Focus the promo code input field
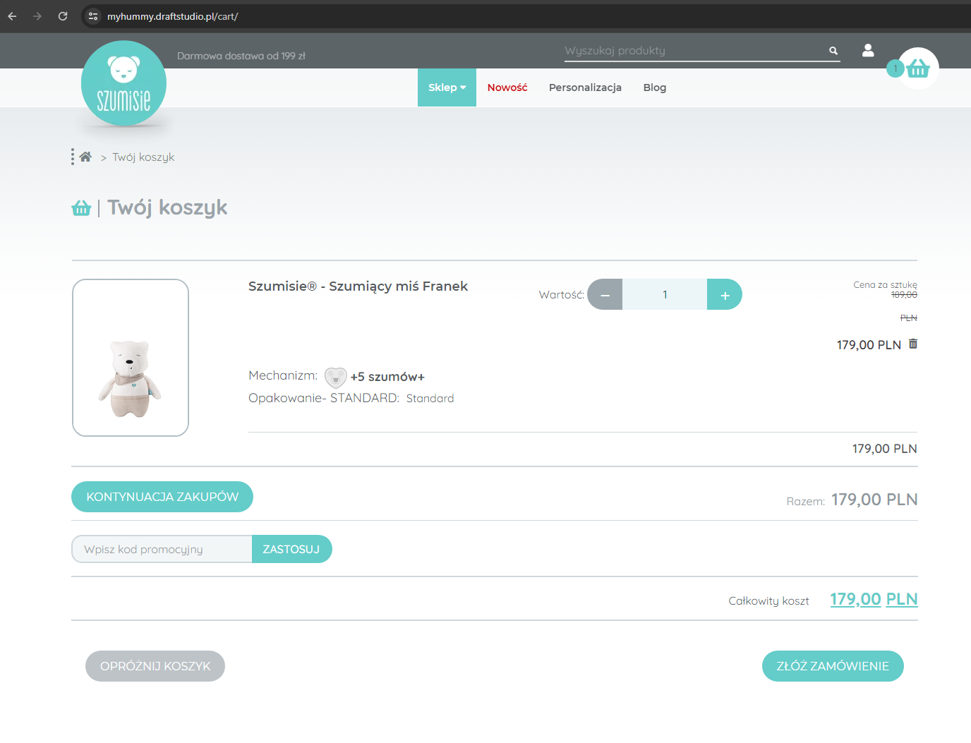 (x=162, y=549)
